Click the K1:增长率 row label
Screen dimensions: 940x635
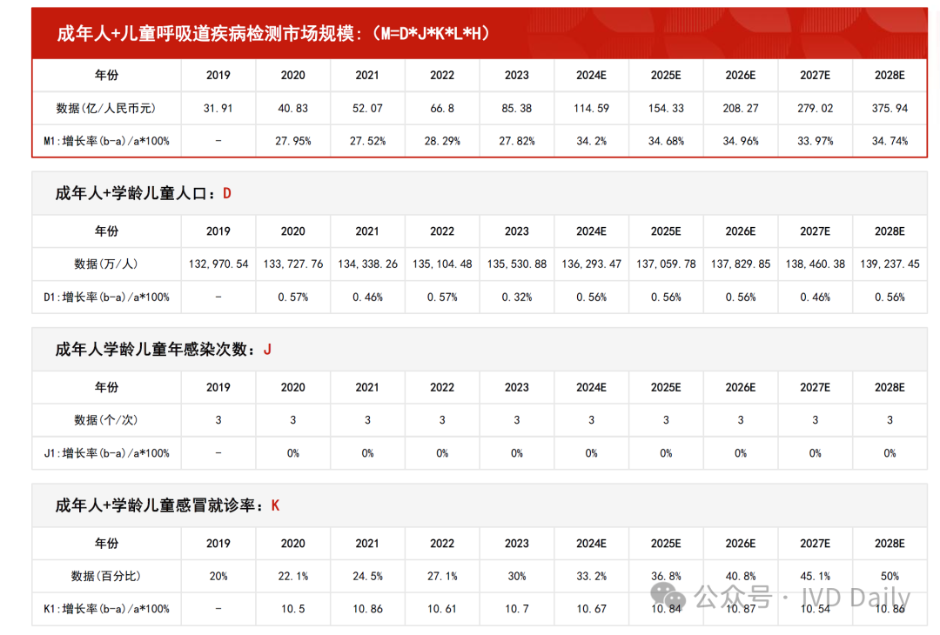click(x=106, y=609)
